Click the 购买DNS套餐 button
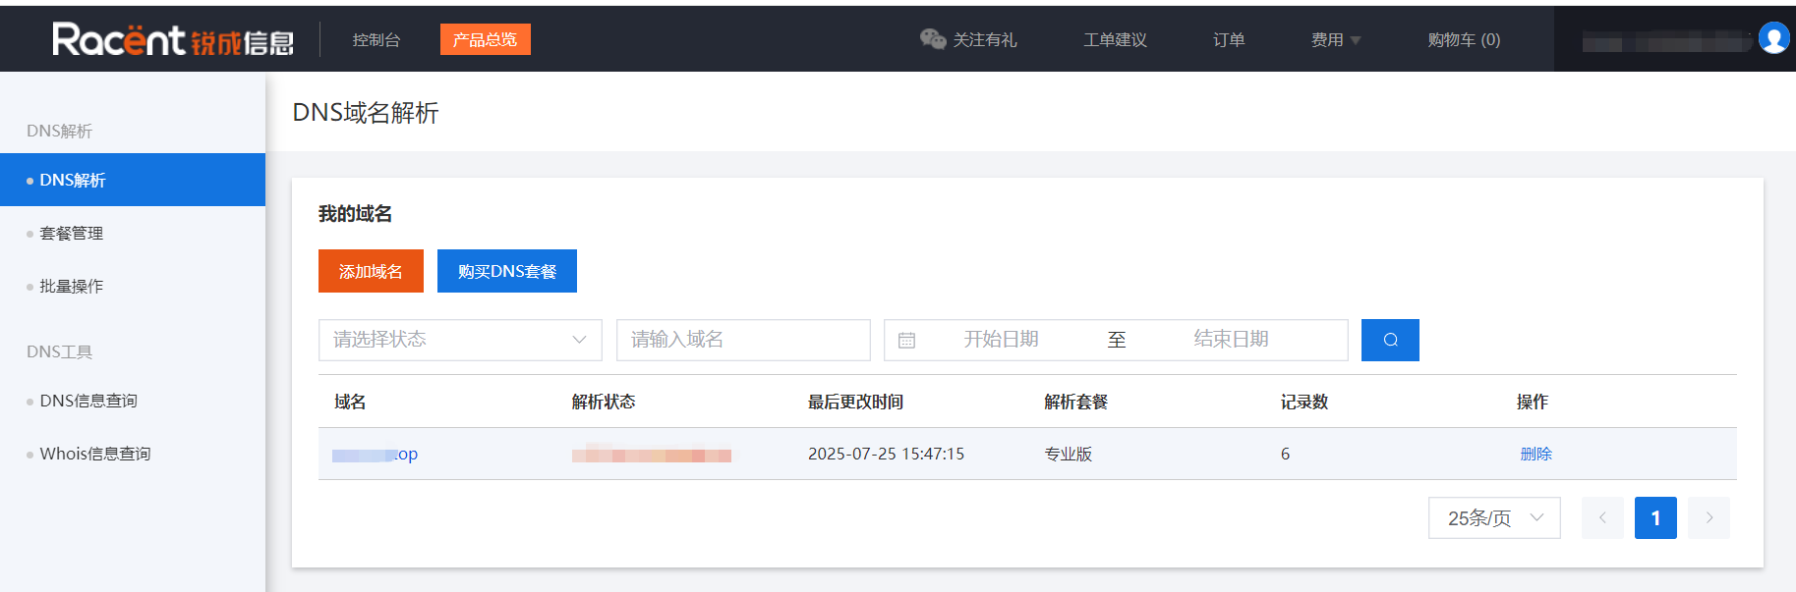 (506, 271)
